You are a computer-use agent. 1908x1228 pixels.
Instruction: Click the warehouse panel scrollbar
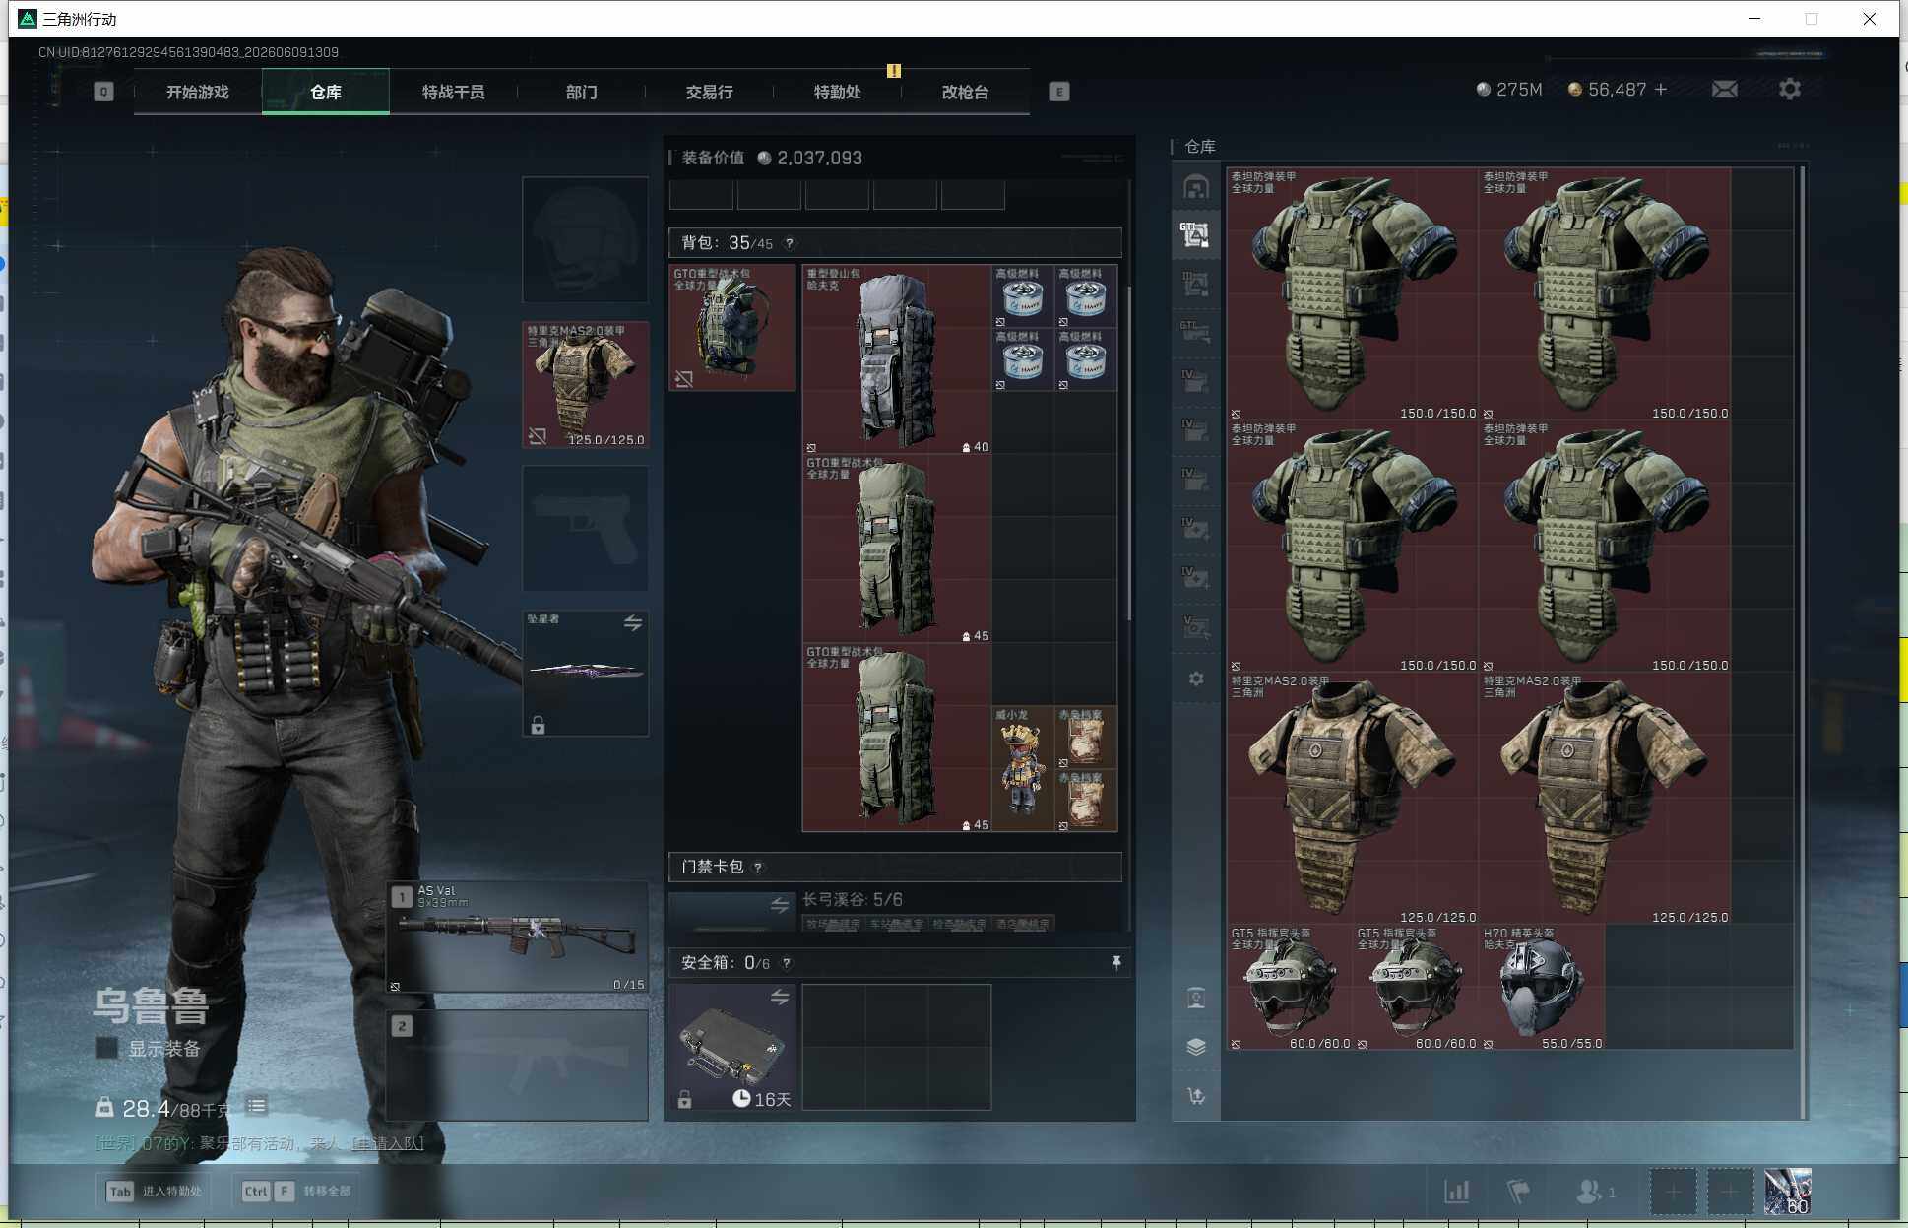[x=1803, y=642]
